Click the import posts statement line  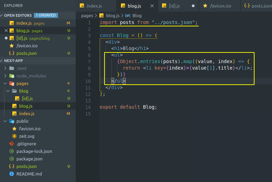(x=148, y=22)
